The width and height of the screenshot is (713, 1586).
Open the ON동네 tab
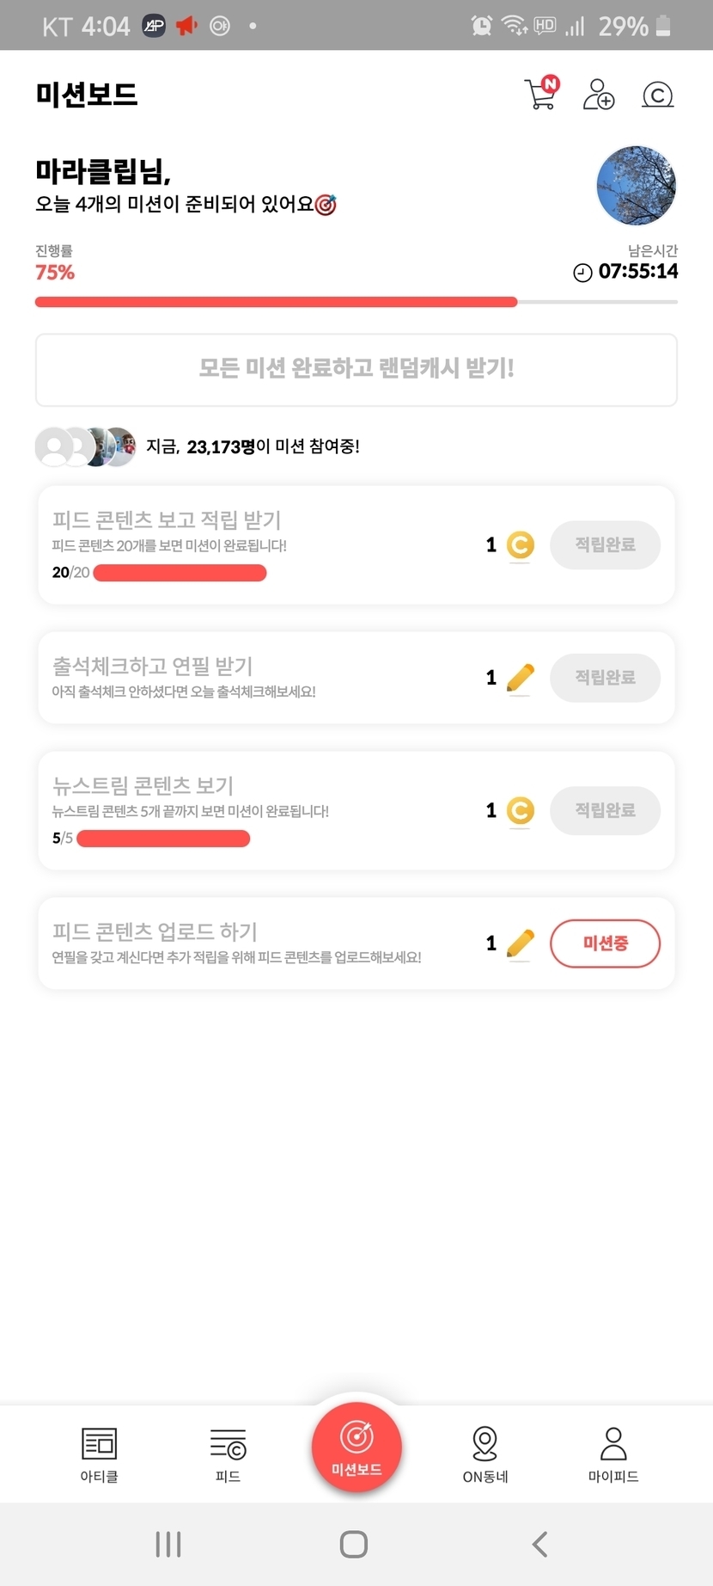tap(485, 1454)
